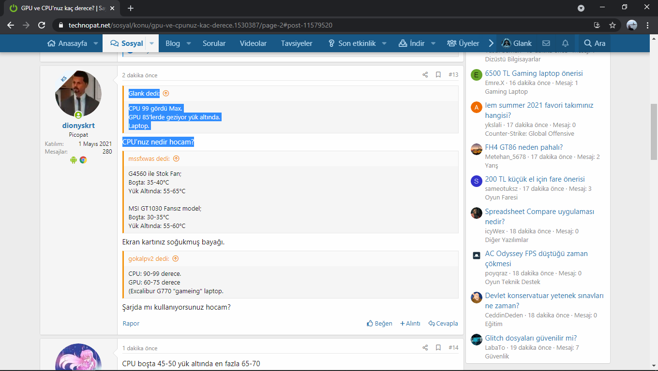The width and height of the screenshot is (658, 371).
Task: Open Sorular in the navbar
Action: tap(214, 43)
